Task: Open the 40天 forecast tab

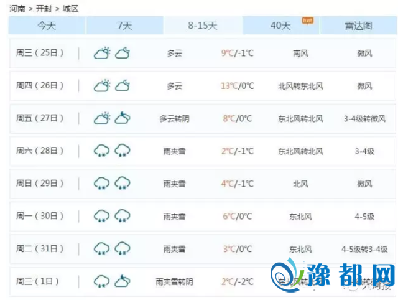Action: 280,26
